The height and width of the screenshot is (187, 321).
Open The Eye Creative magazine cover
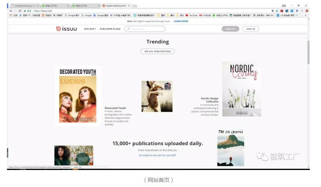(x=231, y=148)
